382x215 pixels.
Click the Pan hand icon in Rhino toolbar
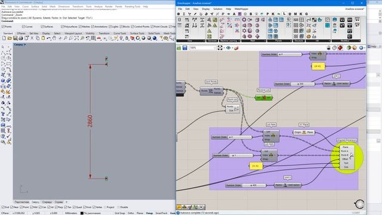tap(54, 38)
